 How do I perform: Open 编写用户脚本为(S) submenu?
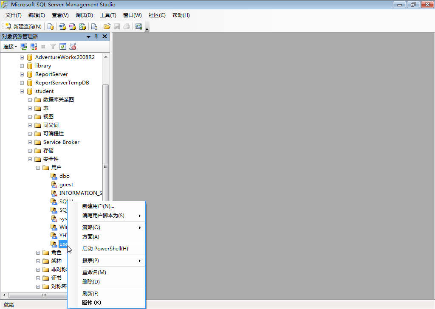[107, 216]
